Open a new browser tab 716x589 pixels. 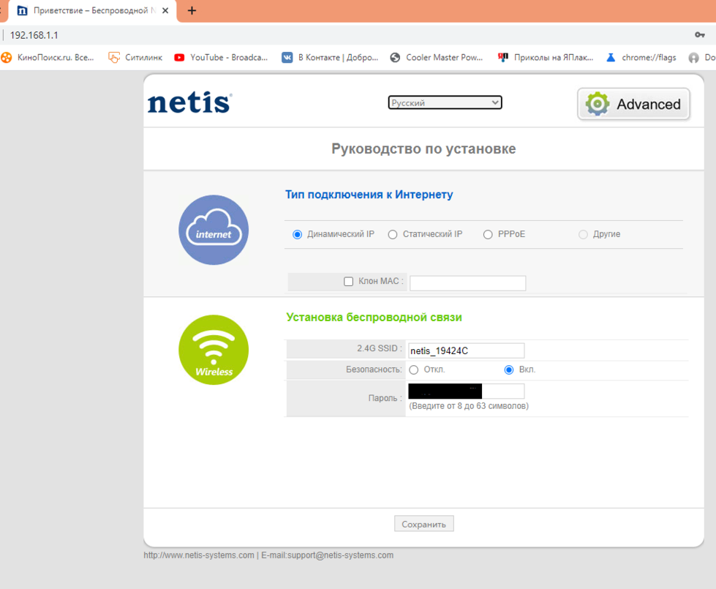coord(192,11)
